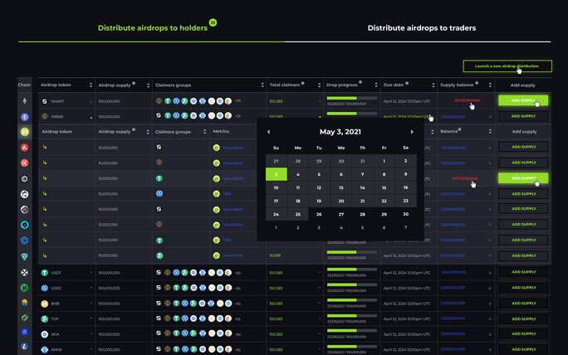Switch to Distribute airdrops to traders tab
The image size is (568, 355).
[422, 28]
